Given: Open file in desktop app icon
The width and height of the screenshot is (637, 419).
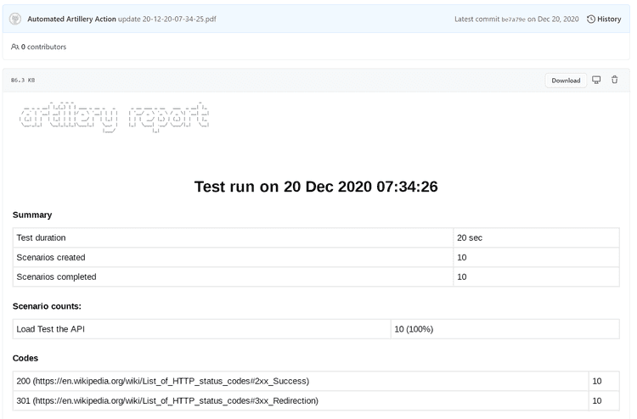Looking at the screenshot, I should (596, 80).
